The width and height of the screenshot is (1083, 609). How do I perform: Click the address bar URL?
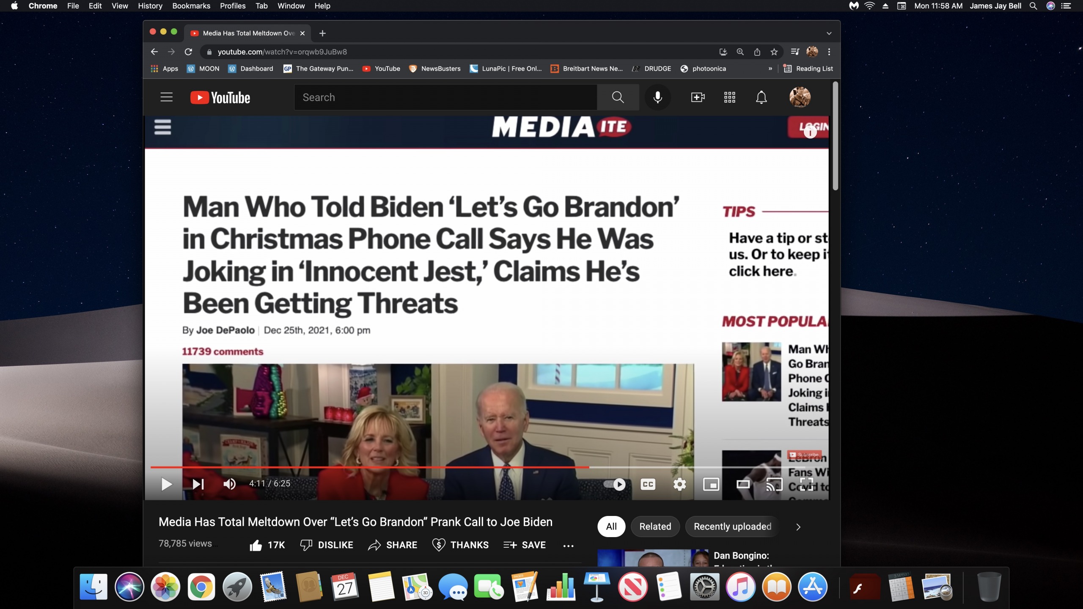[282, 52]
